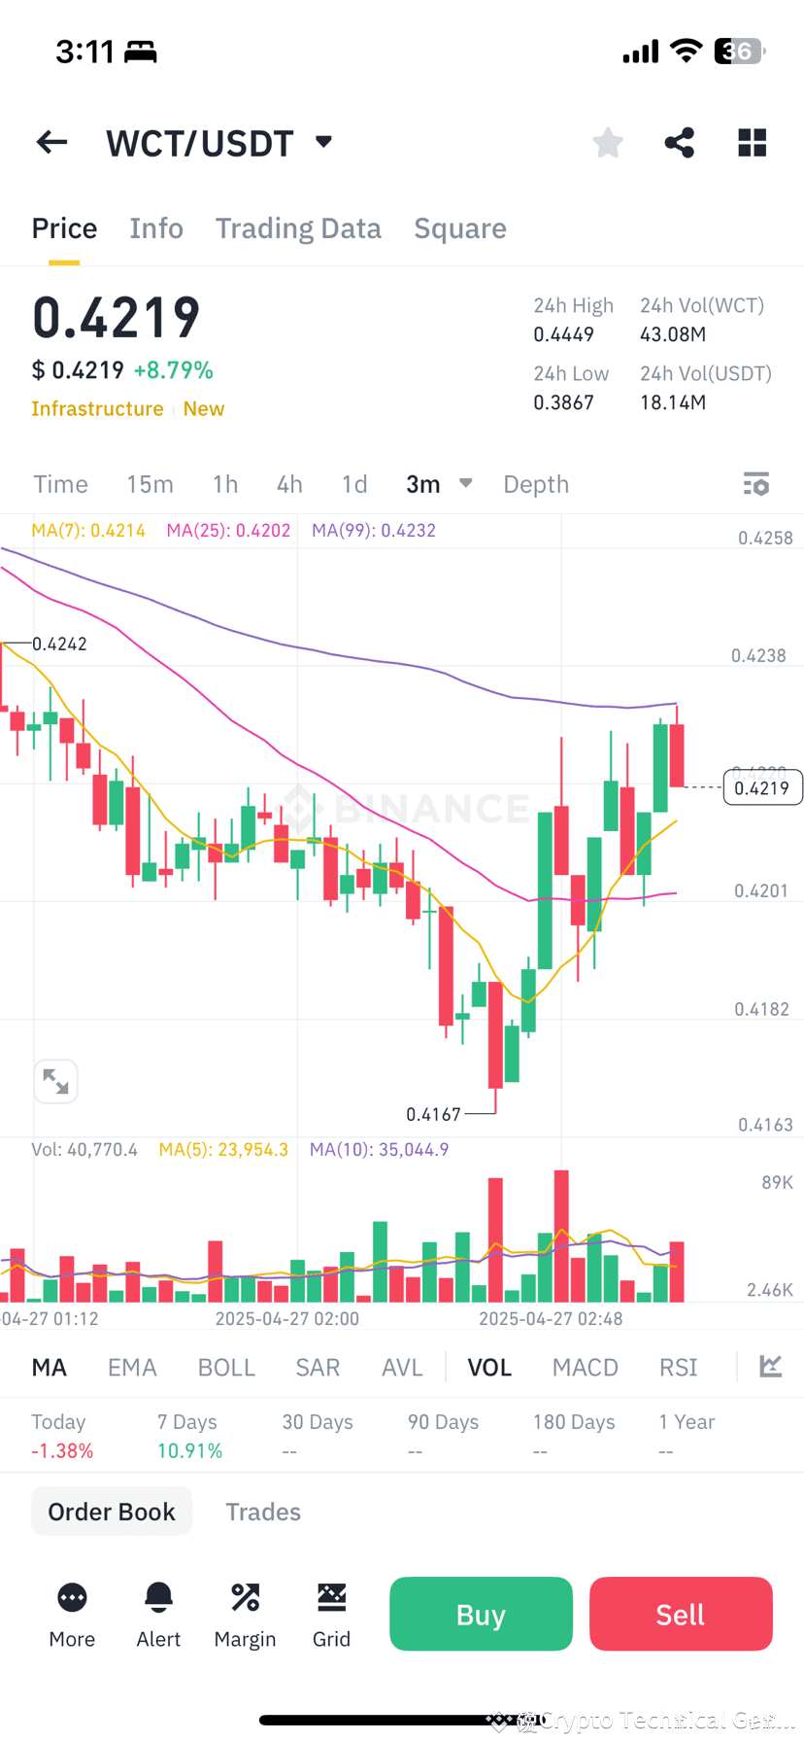The image size is (804, 1742).
Task: Tap the star to favorite WCT/USDT
Action: point(607,142)
